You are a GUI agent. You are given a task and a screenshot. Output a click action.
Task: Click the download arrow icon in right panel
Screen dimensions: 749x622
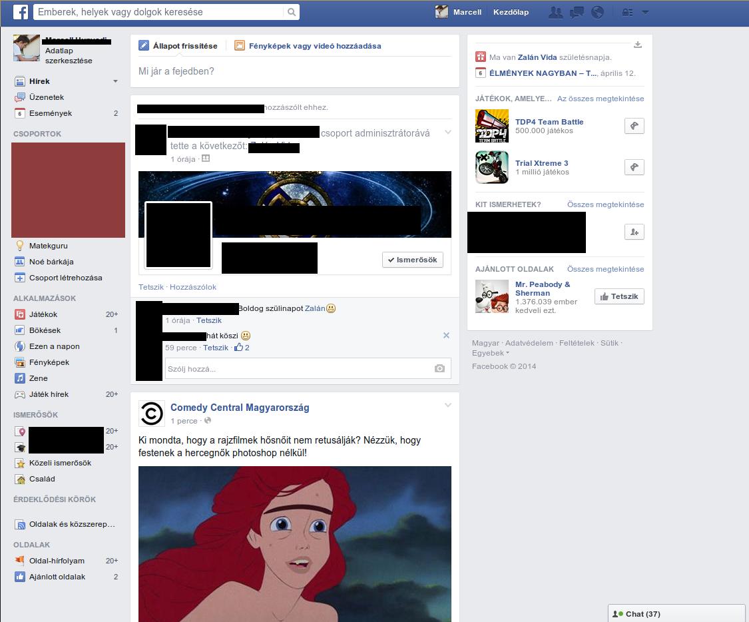pyautogui.click(x=638, y=45)
